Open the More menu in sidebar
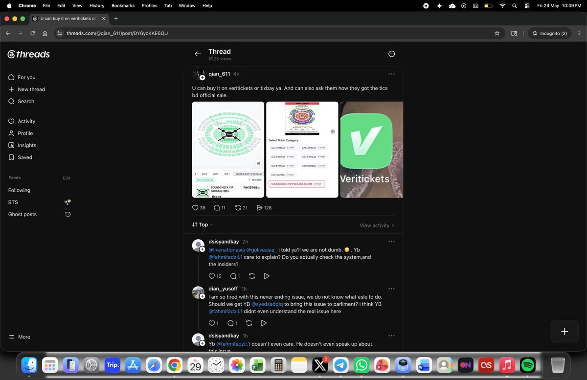This screenshot has height=380, width=587. tap(20, 337)
